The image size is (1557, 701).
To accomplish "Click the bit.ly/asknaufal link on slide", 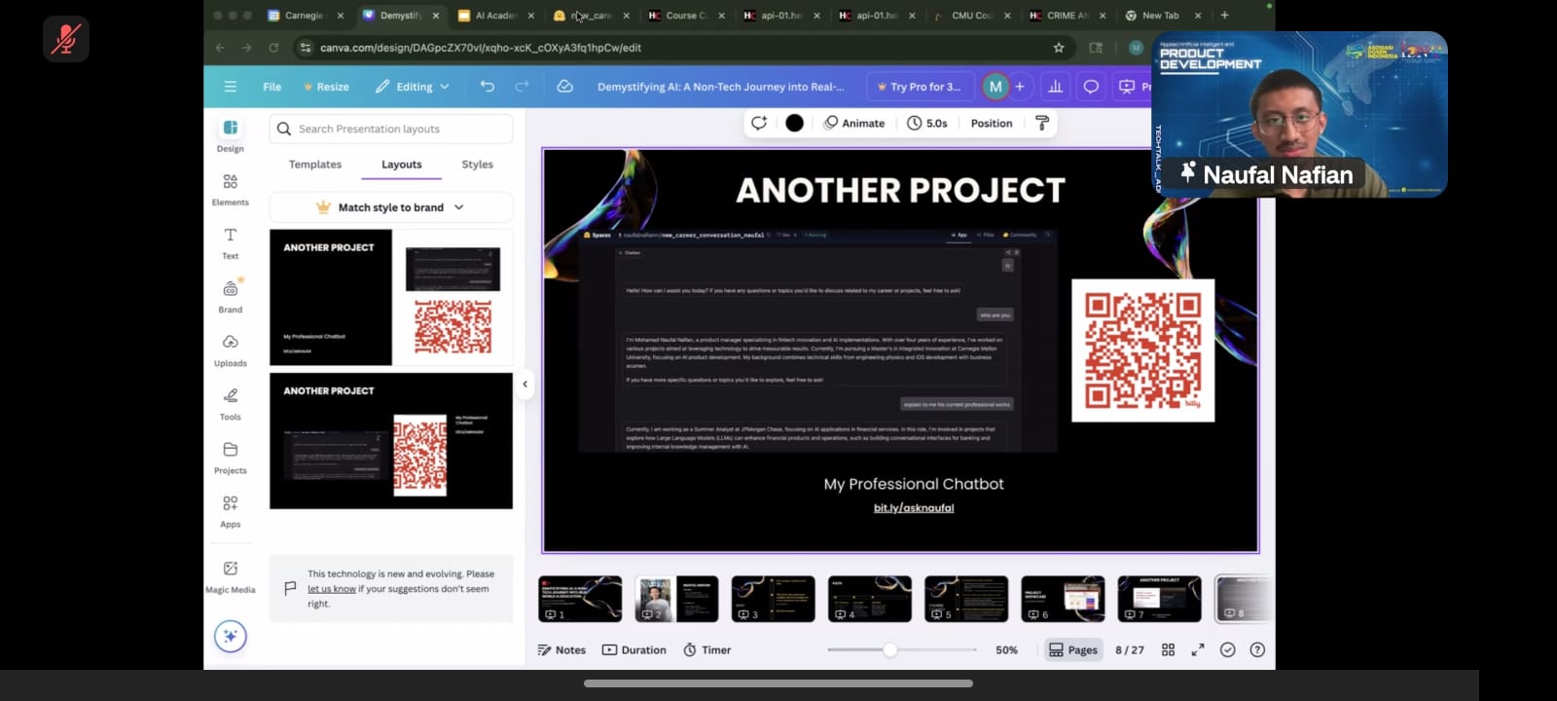I will coord(914,507).
